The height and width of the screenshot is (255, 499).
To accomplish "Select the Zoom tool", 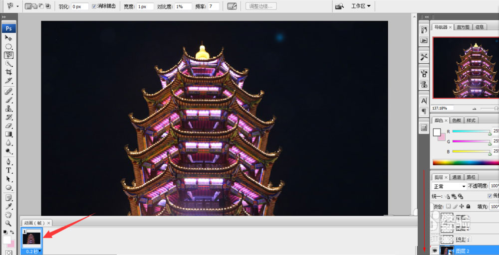I will pos(8,224).
